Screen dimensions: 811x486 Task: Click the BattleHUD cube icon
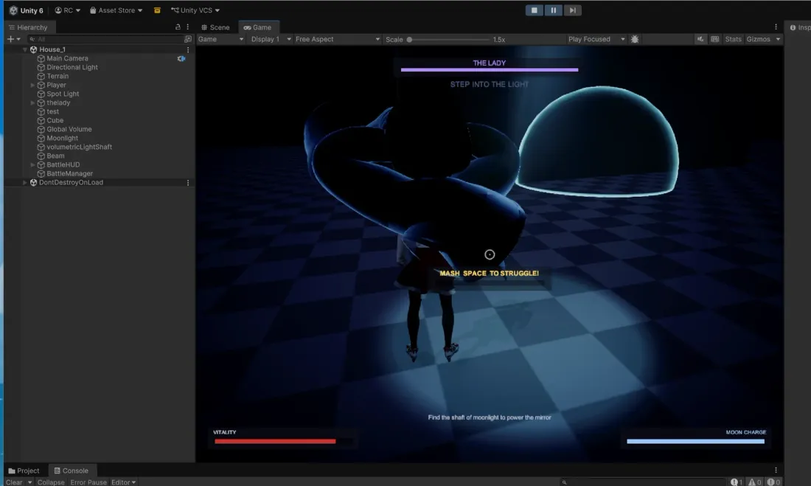41,164
